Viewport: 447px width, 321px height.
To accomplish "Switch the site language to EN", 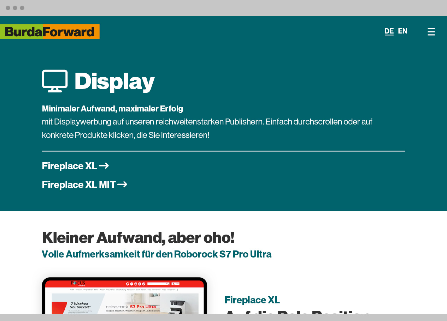I will tap(402, 31).
